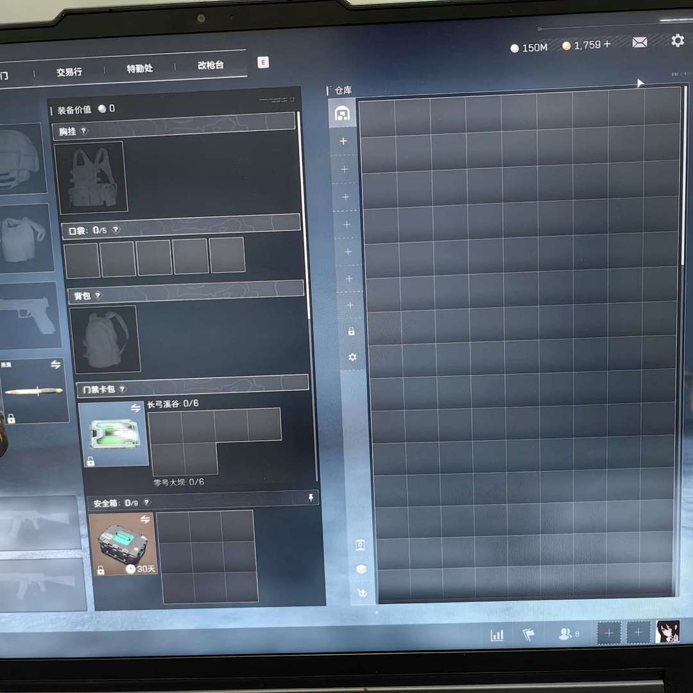
Task: Select the empty pistol slot
Action: [29, 316]
